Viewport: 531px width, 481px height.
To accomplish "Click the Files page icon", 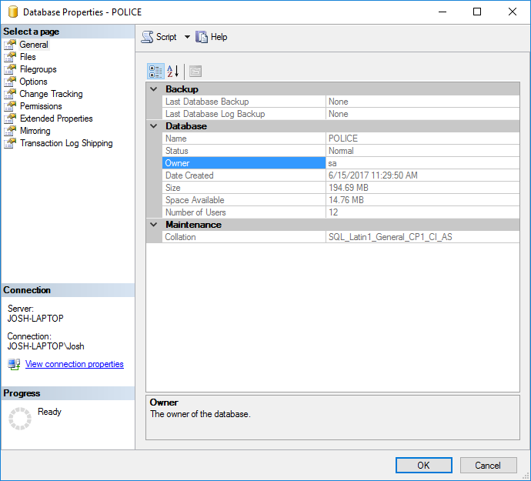I will click(10, 57).
